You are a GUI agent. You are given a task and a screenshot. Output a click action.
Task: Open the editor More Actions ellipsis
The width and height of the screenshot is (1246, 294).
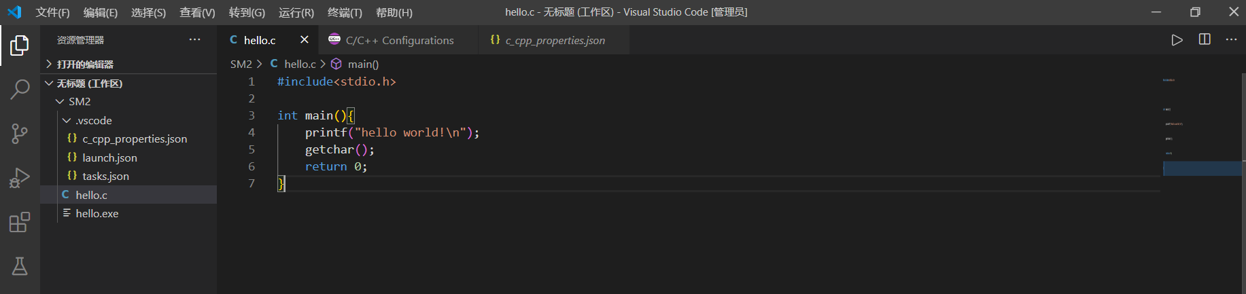(1231, 40)
